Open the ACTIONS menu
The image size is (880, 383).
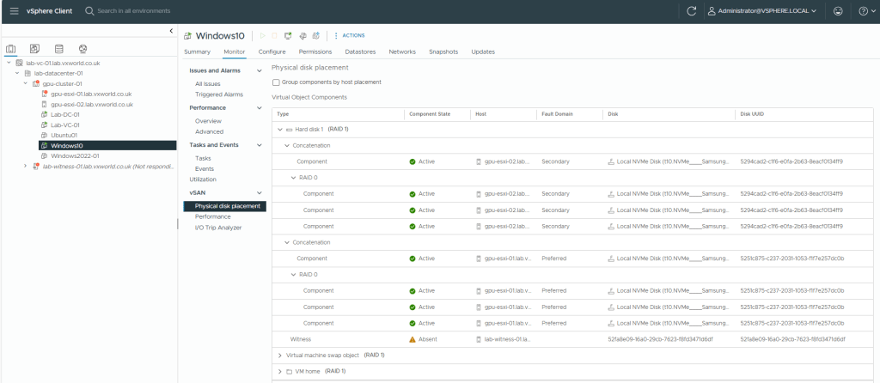click(x=353, y=35)
